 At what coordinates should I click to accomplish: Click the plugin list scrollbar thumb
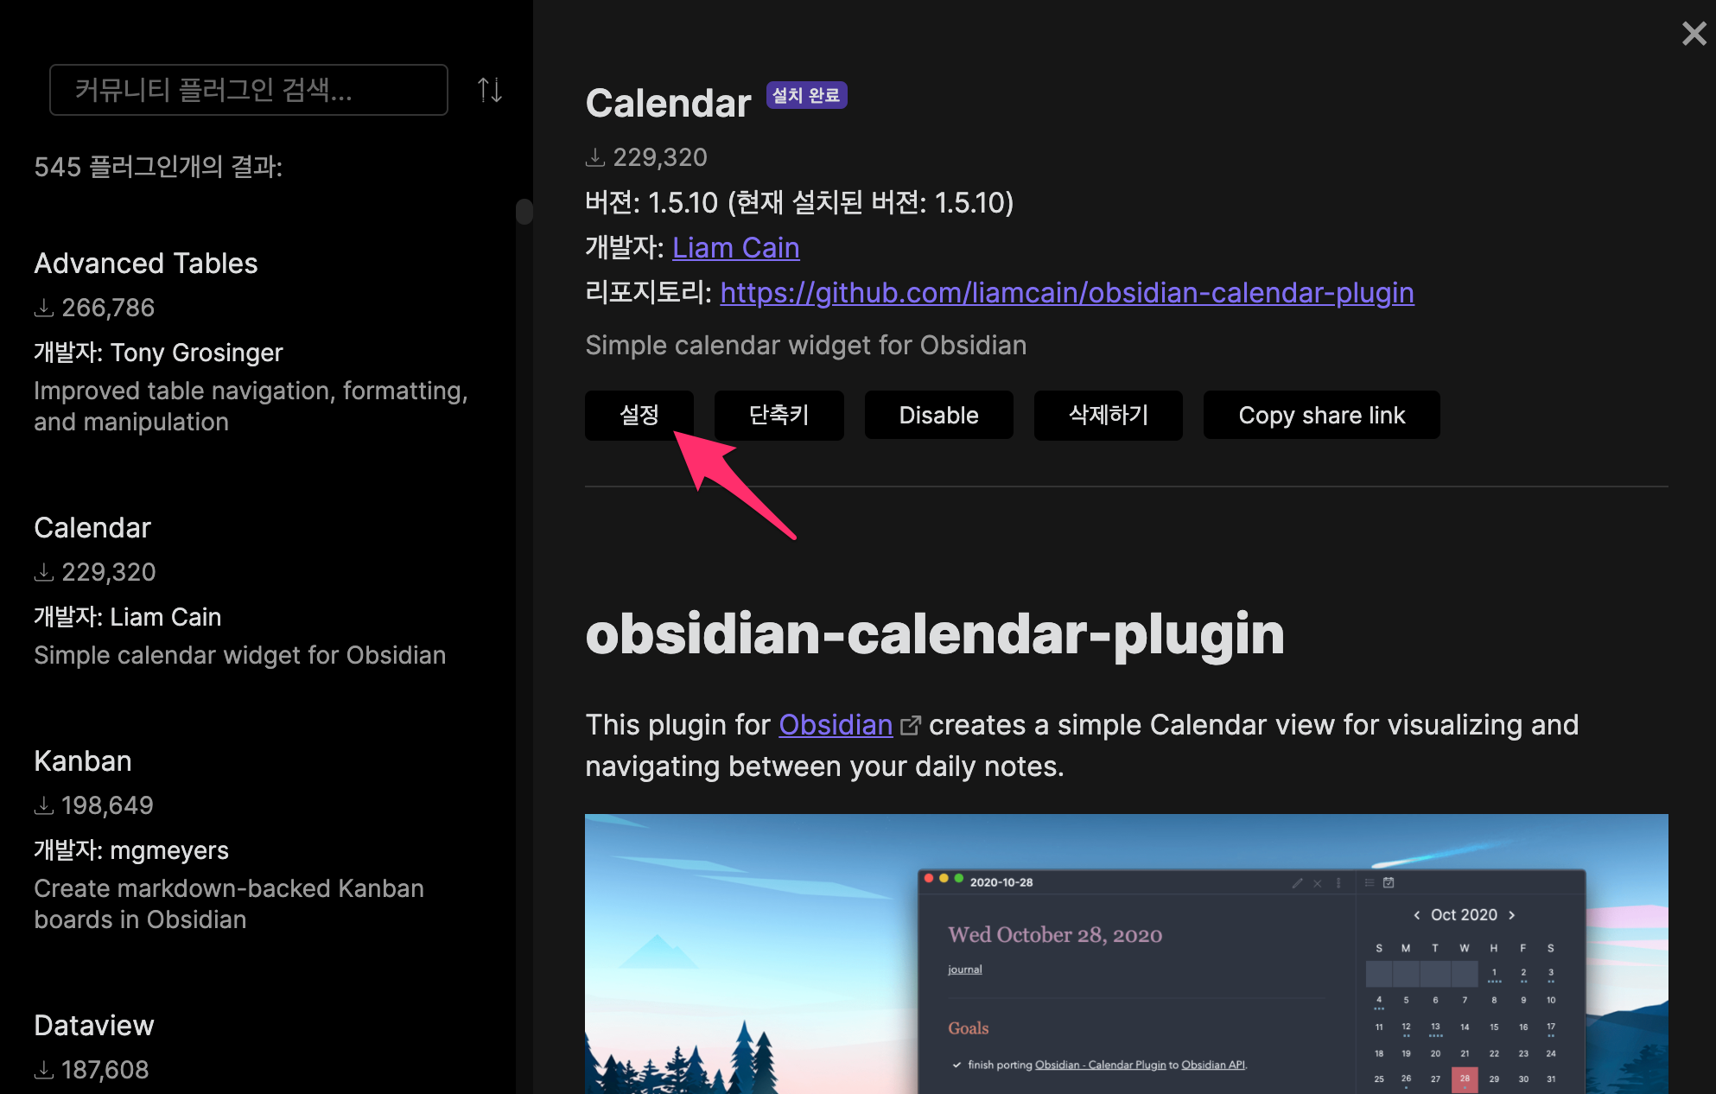[x=524, y=212]
